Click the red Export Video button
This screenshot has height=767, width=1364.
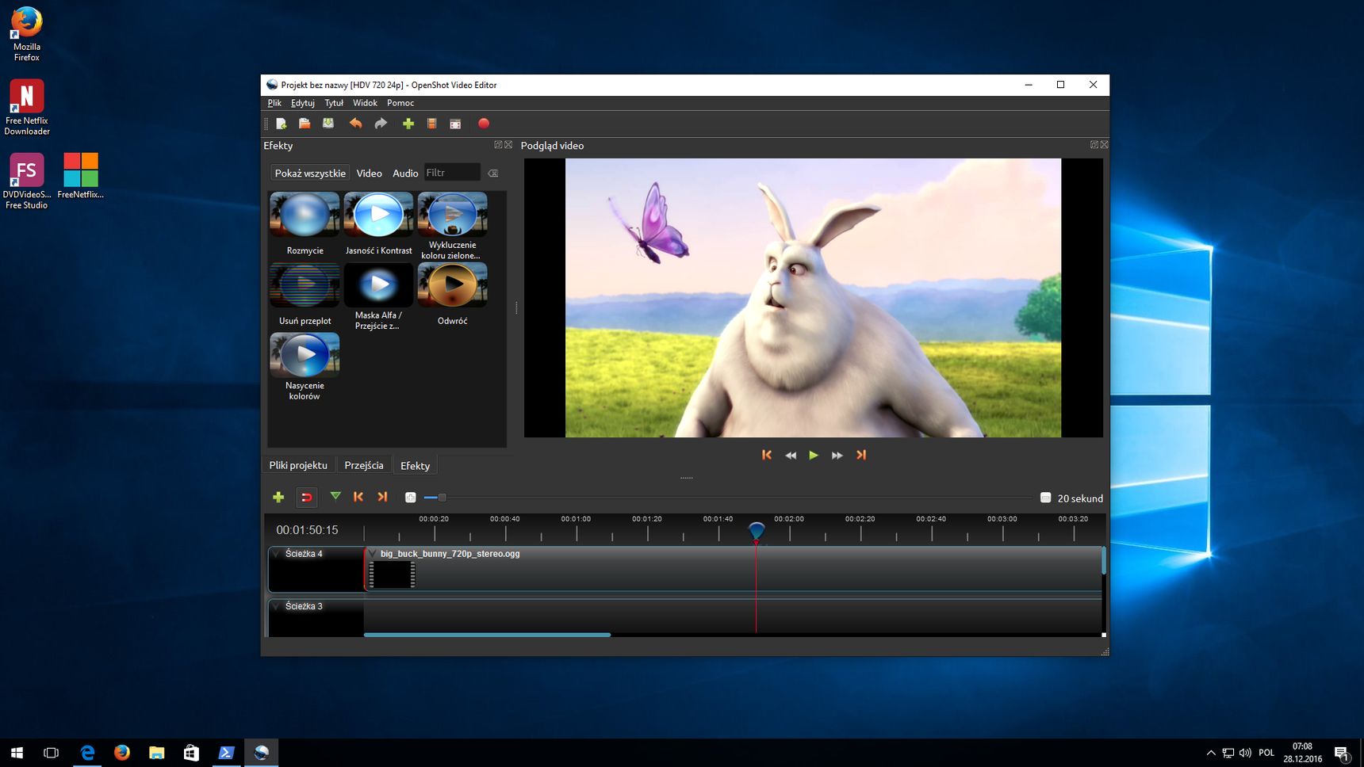(x=484, y=124)
